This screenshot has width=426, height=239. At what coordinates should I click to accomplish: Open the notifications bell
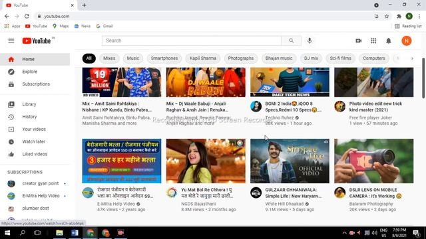click(x=389, y=41)
